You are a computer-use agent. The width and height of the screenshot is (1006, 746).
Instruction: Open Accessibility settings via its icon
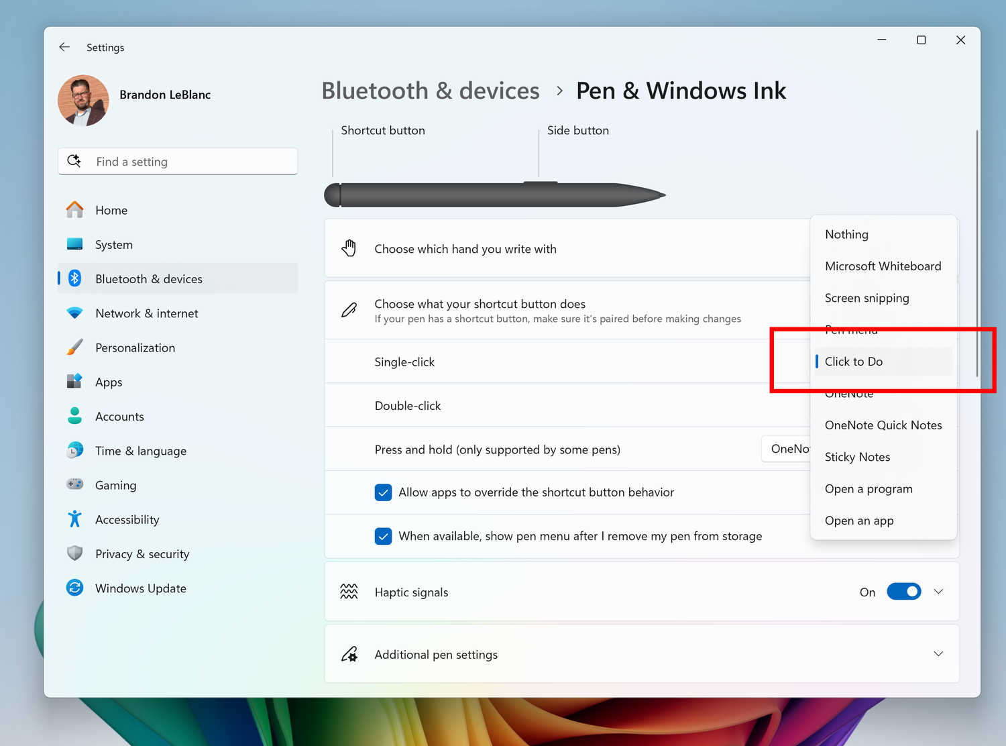74,519
